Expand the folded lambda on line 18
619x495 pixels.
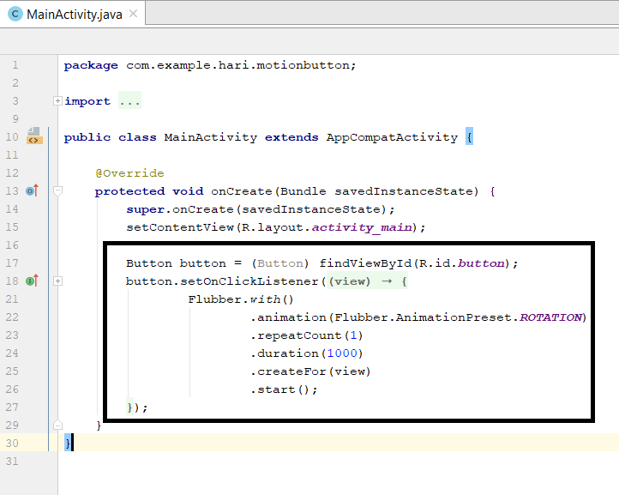[x=57, y=281]
